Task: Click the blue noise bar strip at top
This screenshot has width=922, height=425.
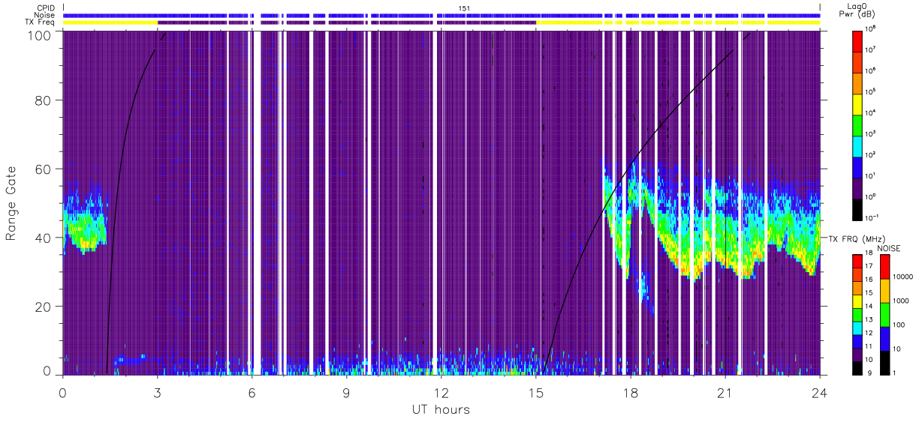Action: click(x=441, y=15)
